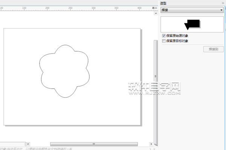
Task: Uncheck 保留原始源对象 checkbox
Action: pos(164,36)
